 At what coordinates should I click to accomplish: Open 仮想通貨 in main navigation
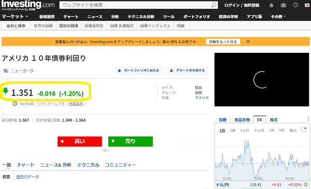click(x=47, y=17)
